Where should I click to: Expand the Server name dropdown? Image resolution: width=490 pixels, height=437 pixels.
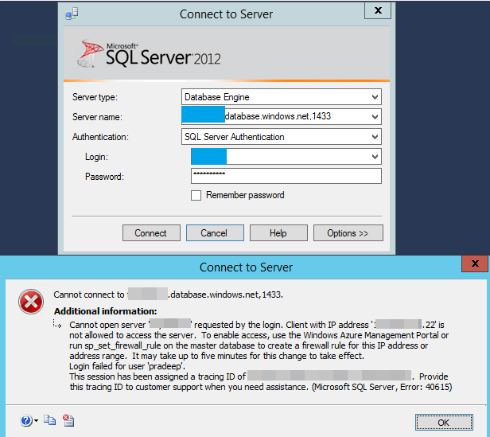coord(375,117)
